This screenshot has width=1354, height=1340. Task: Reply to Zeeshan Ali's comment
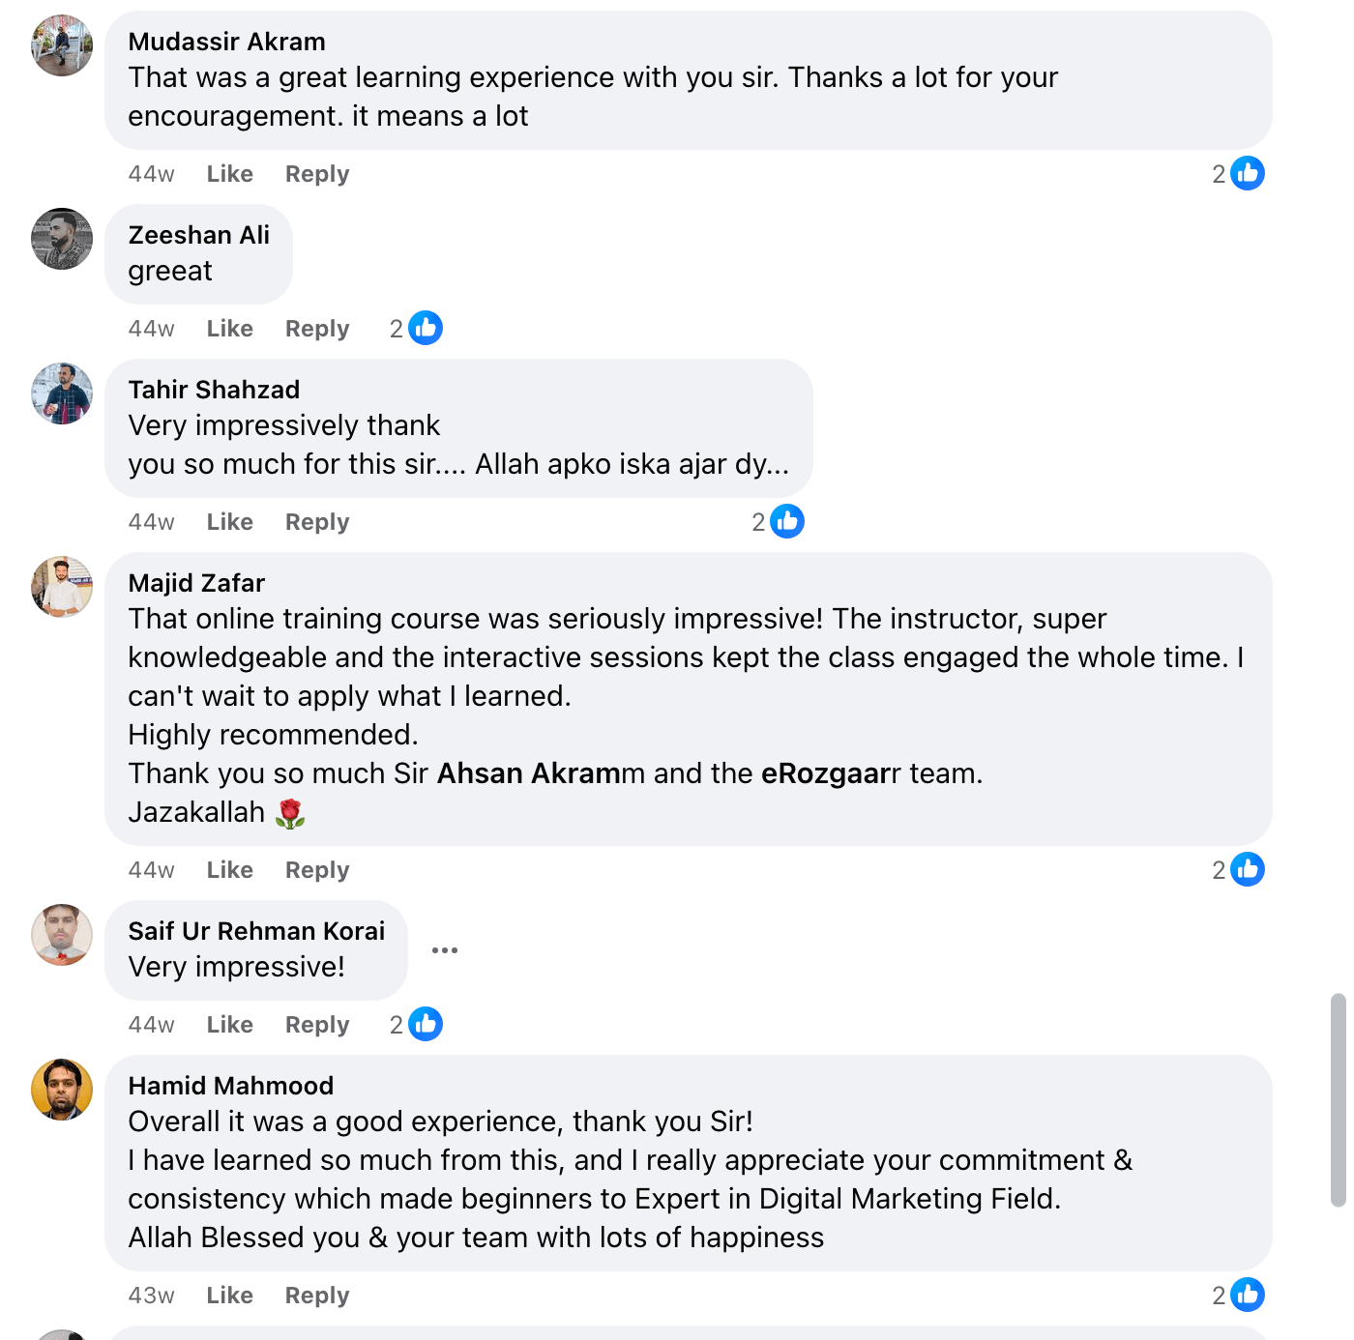click(x=316, y=329)
